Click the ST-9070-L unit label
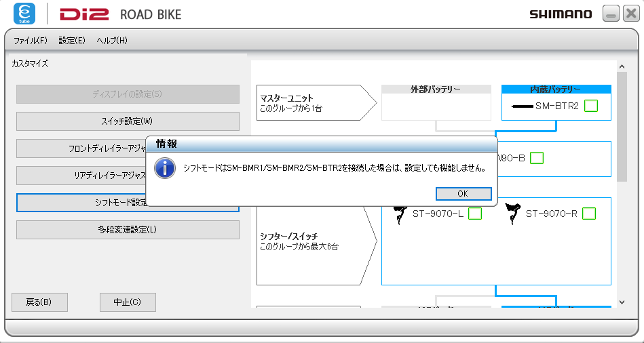This screenshot has height=343, width=644. (x=438, y=214)
